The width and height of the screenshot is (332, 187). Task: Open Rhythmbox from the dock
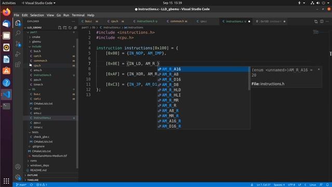point(6,47)
